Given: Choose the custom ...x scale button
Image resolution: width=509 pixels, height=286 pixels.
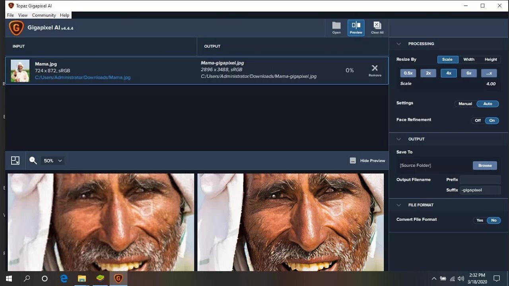Looking at the screenshot, I should coord(489,73).
